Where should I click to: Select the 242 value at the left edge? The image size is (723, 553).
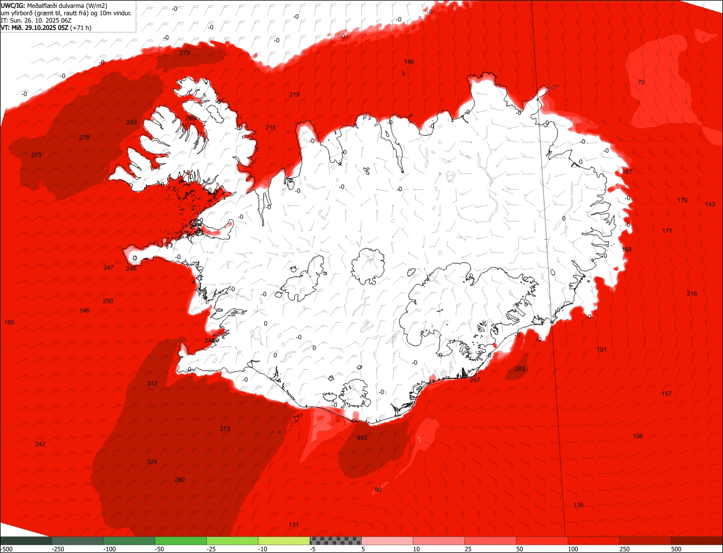(40, 444)
